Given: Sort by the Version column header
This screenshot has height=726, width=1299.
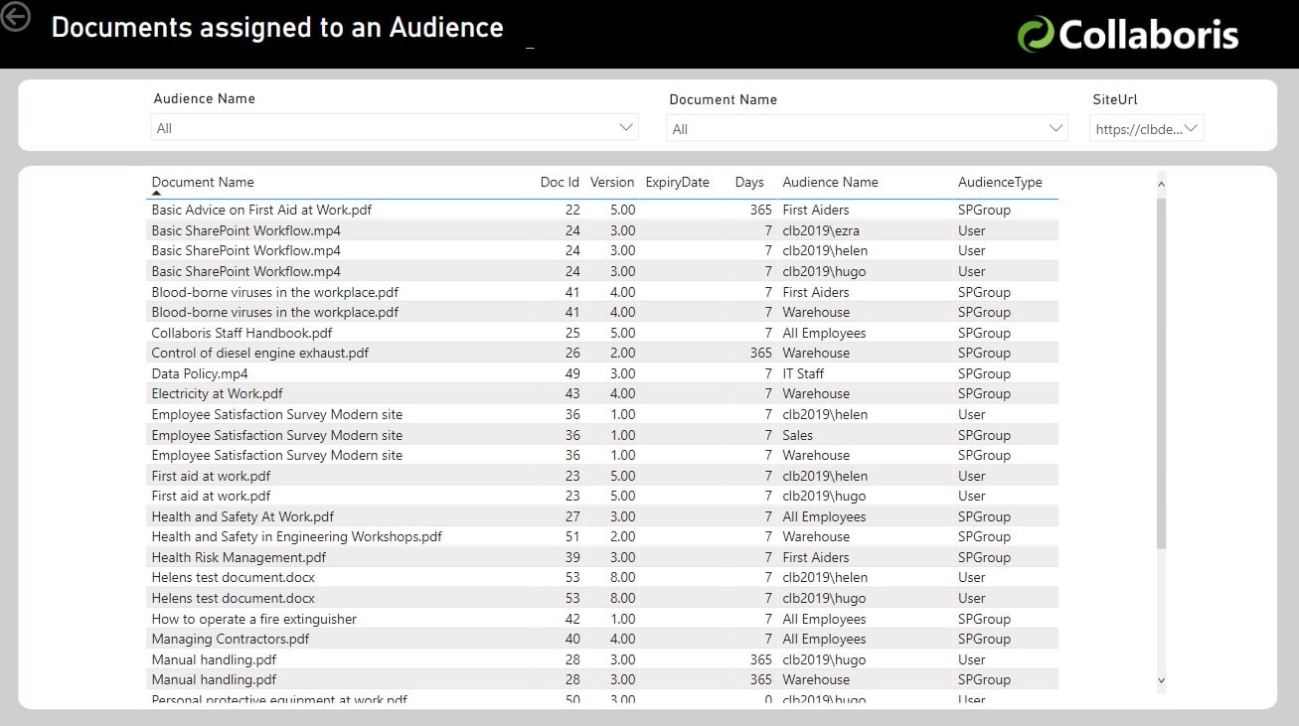Looking at the screenshot, I should click(611, 182).
